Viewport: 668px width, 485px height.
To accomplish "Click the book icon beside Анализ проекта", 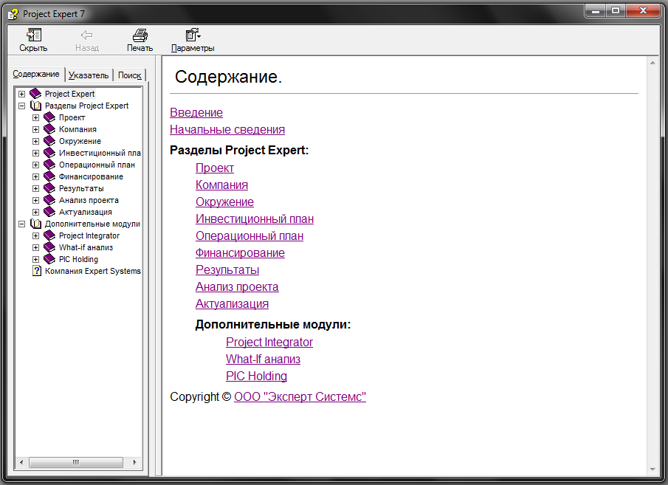I will (50, 200).
